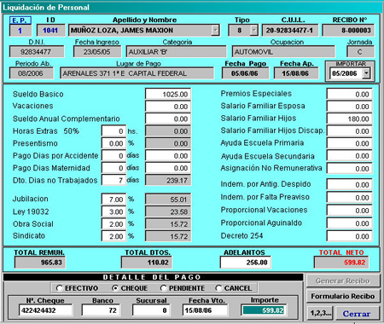This screenshot has width=384, height=324.
Task: Click the Fecha Vto. field
Action: (x=205, y=310)
